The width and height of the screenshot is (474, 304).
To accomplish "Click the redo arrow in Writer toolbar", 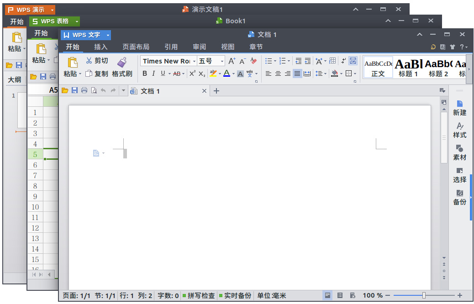I will pyautogui.click(x=113, y=90).
